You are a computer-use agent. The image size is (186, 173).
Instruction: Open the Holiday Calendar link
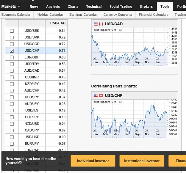click(50, 15)
